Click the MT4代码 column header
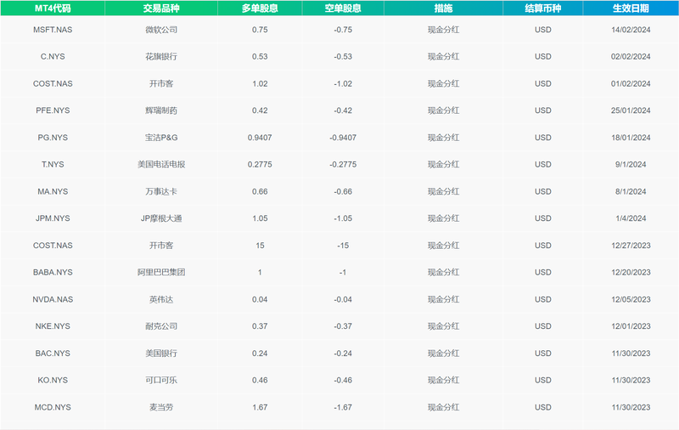The width and height of the screenshot is (679, 430). tap(53, 8)
